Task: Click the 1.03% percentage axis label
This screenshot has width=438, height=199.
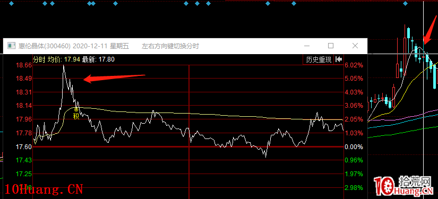Action: (x=354, y=133)
